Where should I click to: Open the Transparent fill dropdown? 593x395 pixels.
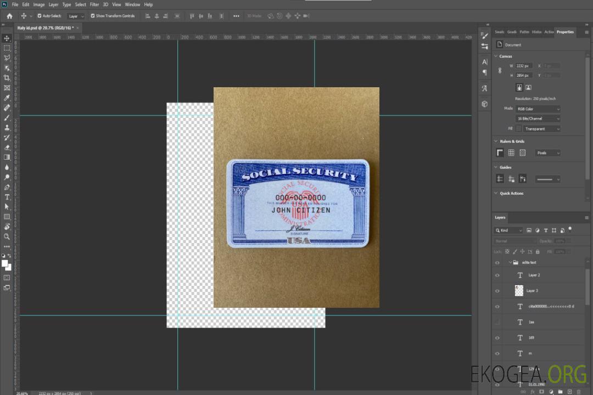pyautogui.click(x=541, y=129)
